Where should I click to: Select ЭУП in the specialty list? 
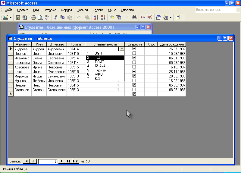pos(105,53)
